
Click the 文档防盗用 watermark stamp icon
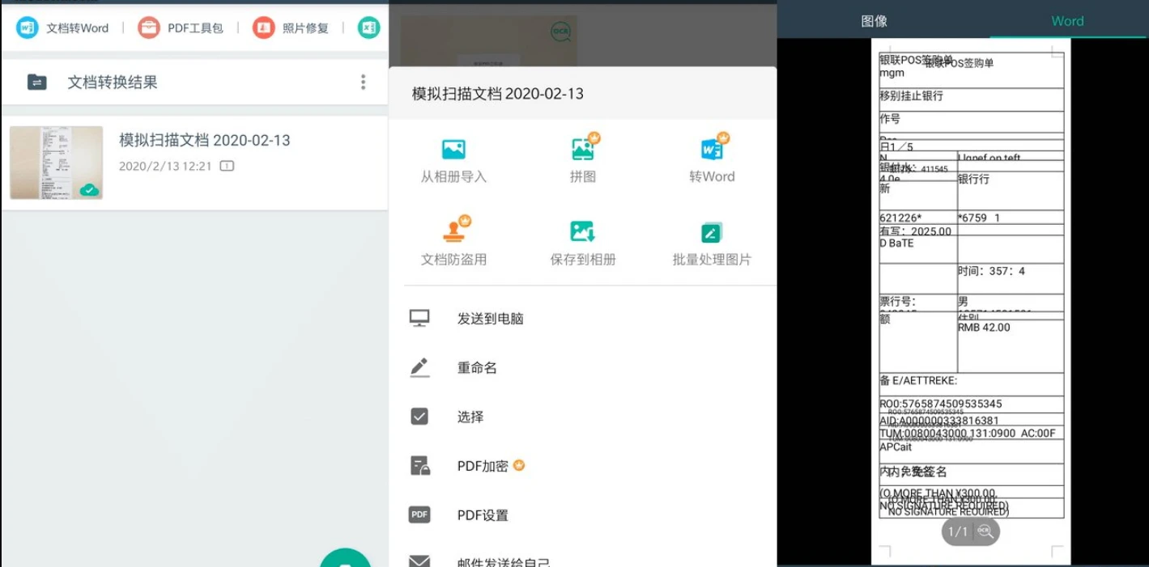pos(453,242)
